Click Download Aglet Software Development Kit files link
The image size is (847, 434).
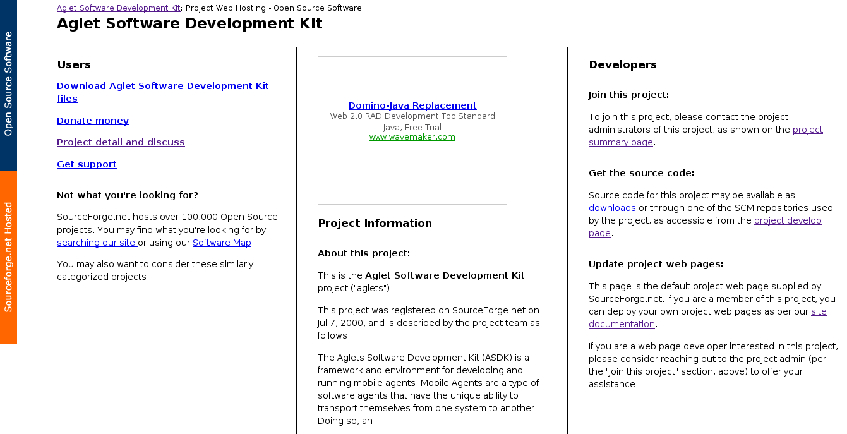(163, 92)
